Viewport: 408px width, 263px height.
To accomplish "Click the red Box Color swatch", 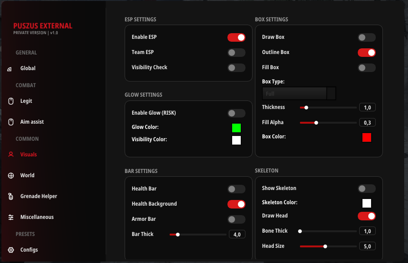I will tap(366, 137).
